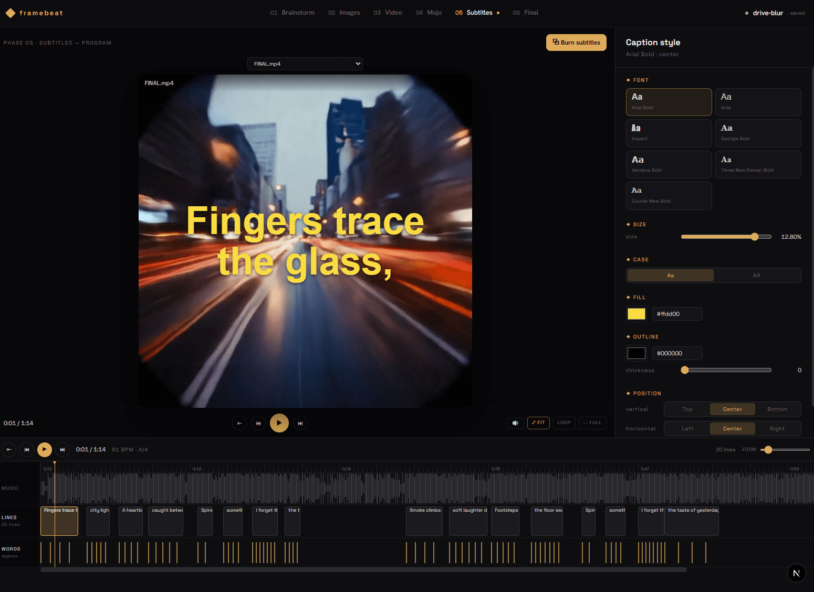
Task: Click the caption size slider handle
Action: coord(755,237)
